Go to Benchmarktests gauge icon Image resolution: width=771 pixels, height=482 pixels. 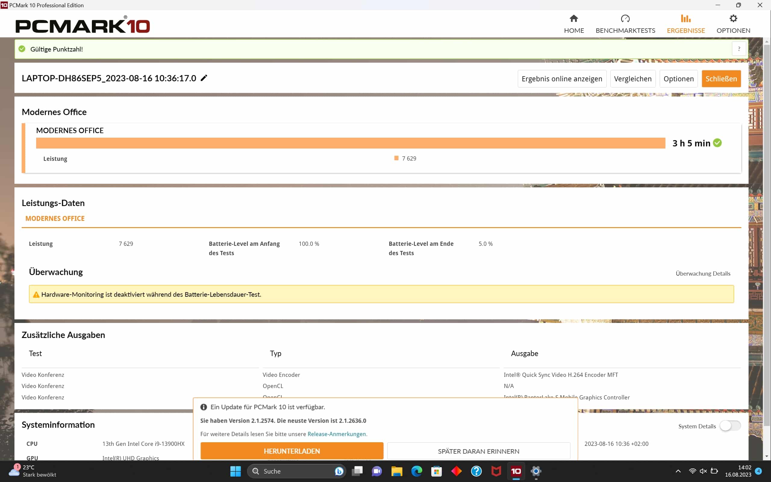(625, 19)
